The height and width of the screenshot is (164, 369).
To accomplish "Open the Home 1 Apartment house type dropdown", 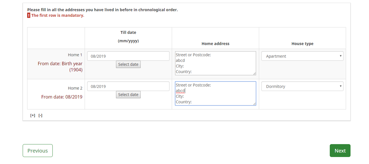I will [302, 56].
